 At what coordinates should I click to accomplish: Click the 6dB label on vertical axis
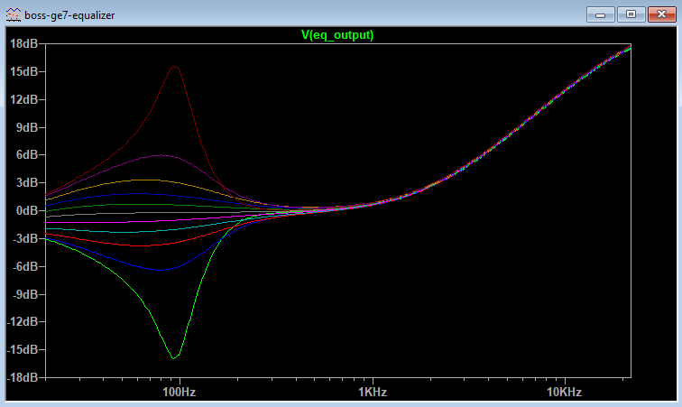[27, 154]
